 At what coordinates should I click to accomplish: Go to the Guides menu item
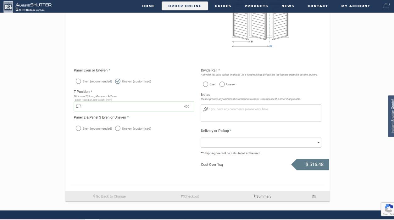click(223, 6)
